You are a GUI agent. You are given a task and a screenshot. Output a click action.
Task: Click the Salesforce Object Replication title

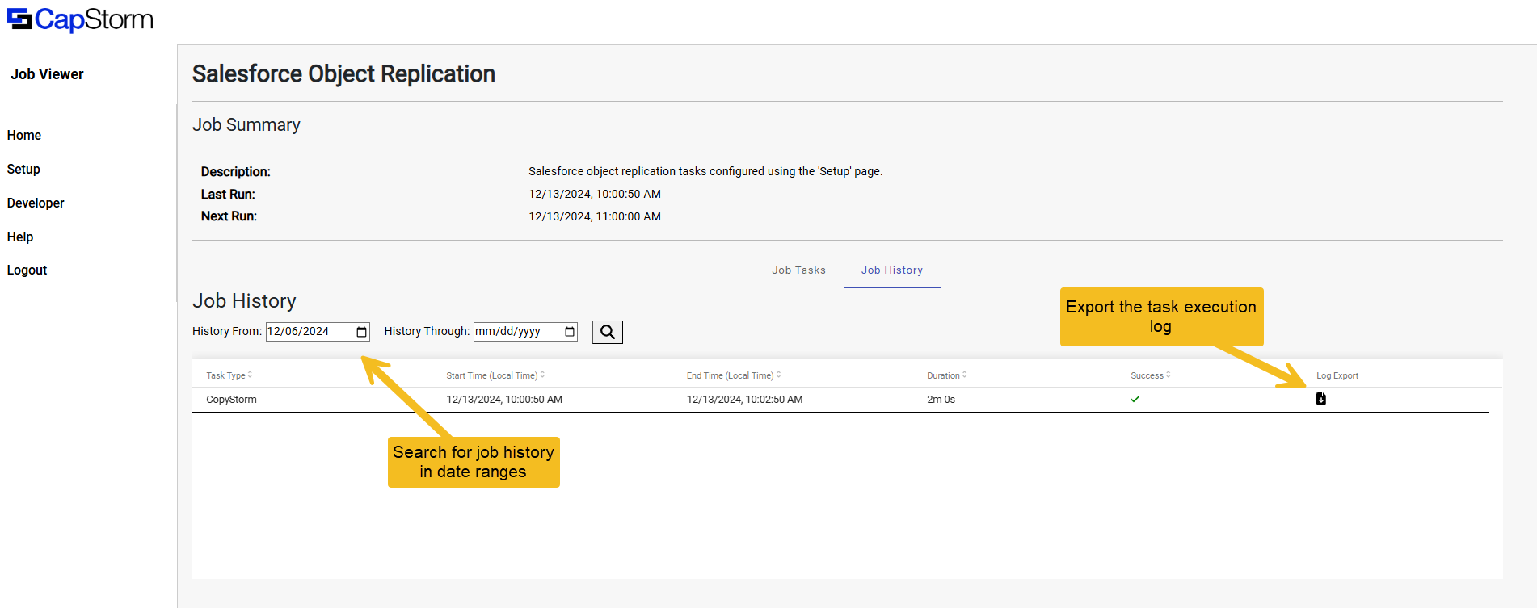343,73
